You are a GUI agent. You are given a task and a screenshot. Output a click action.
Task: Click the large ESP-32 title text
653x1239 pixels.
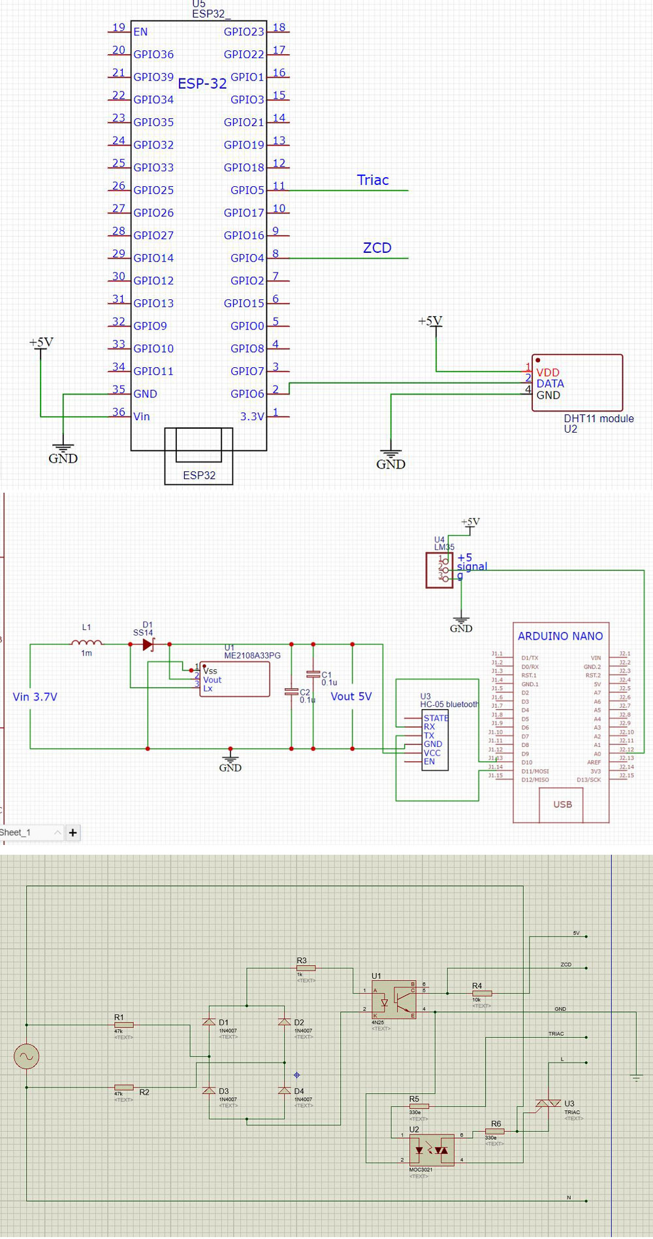202,84
